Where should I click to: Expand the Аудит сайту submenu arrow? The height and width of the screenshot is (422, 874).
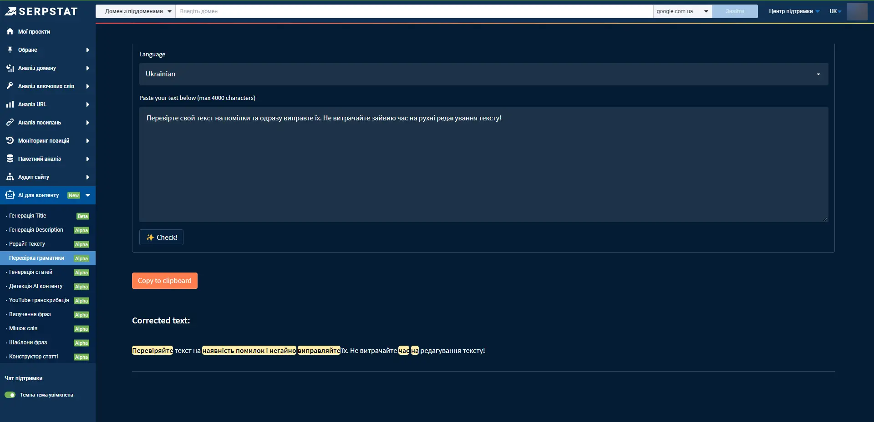pyautogui.click(x=88, y=177)
